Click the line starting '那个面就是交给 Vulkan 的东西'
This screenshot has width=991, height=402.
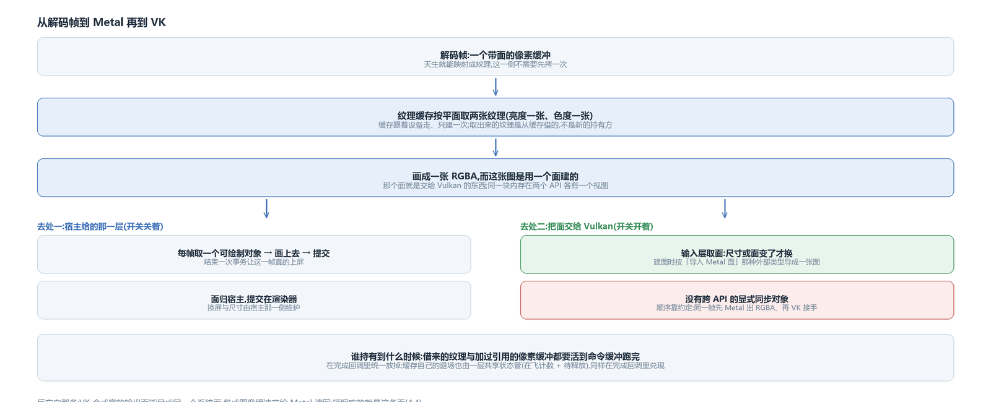(x=495, y=186)
